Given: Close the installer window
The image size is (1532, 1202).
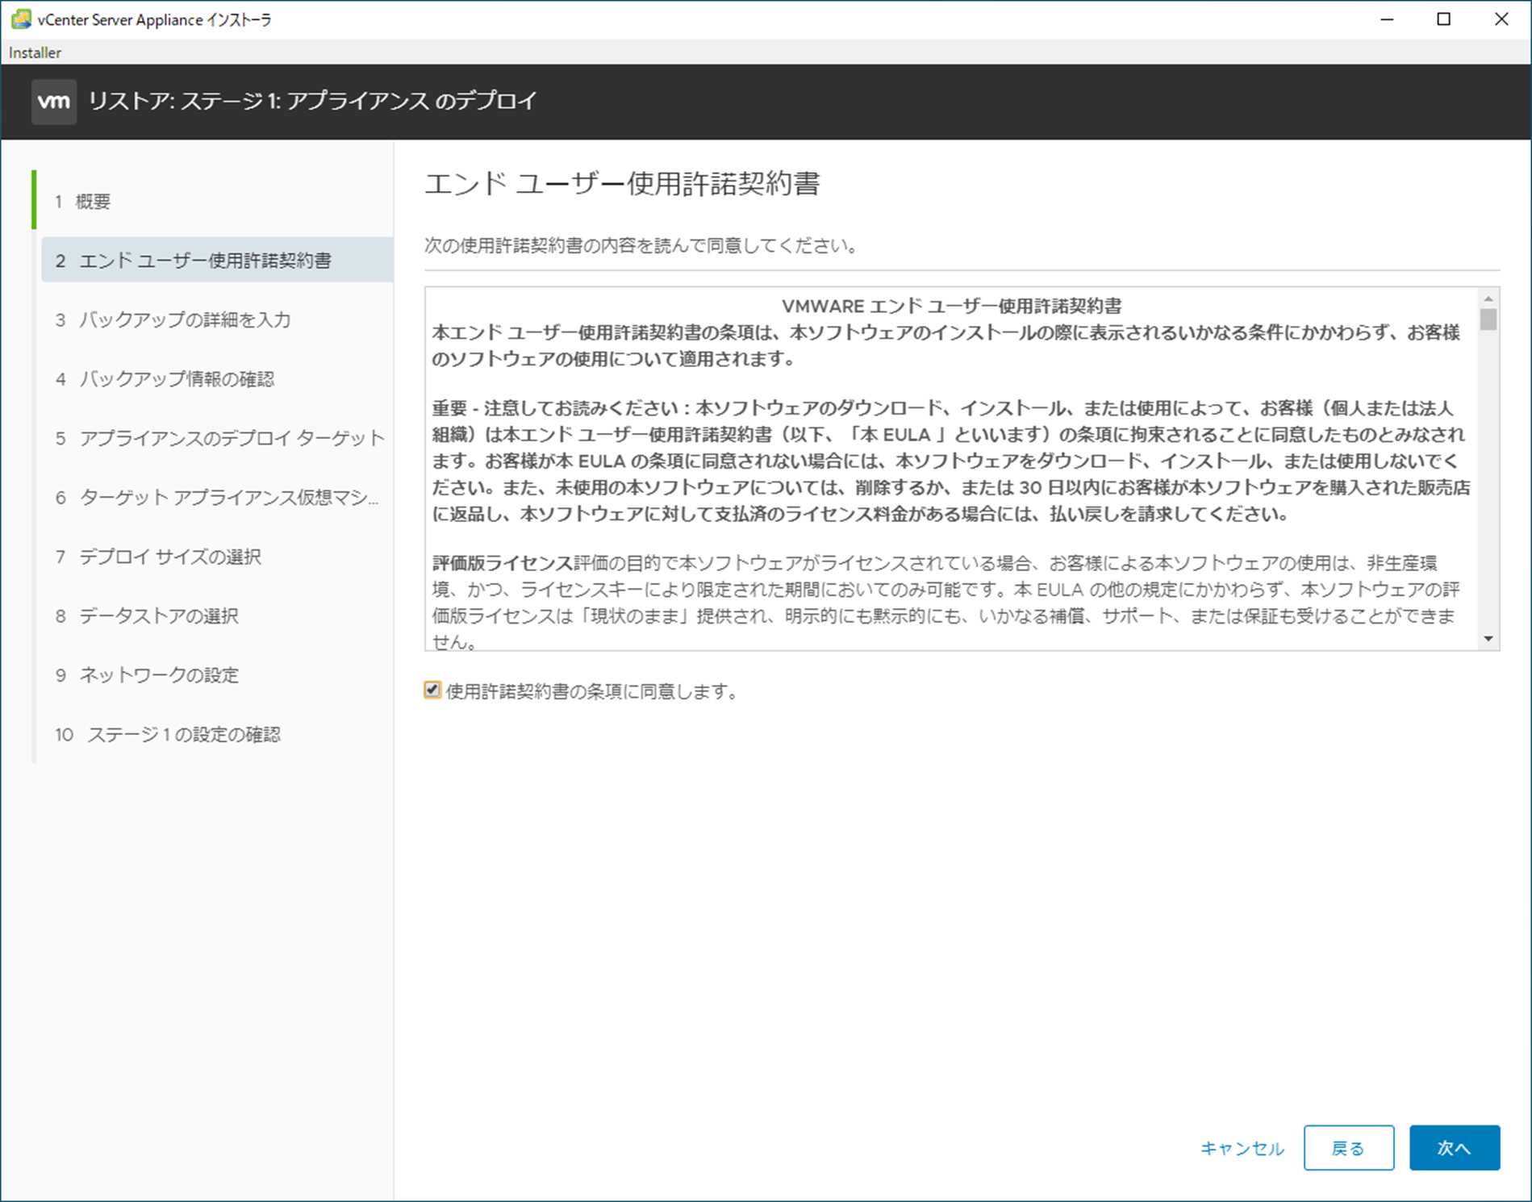Looking at the screenshot, I should (x=1501, y=19).
